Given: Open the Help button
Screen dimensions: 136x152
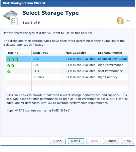Looking at the screenshot, I should pyautogui.click(x=127, y=141).
